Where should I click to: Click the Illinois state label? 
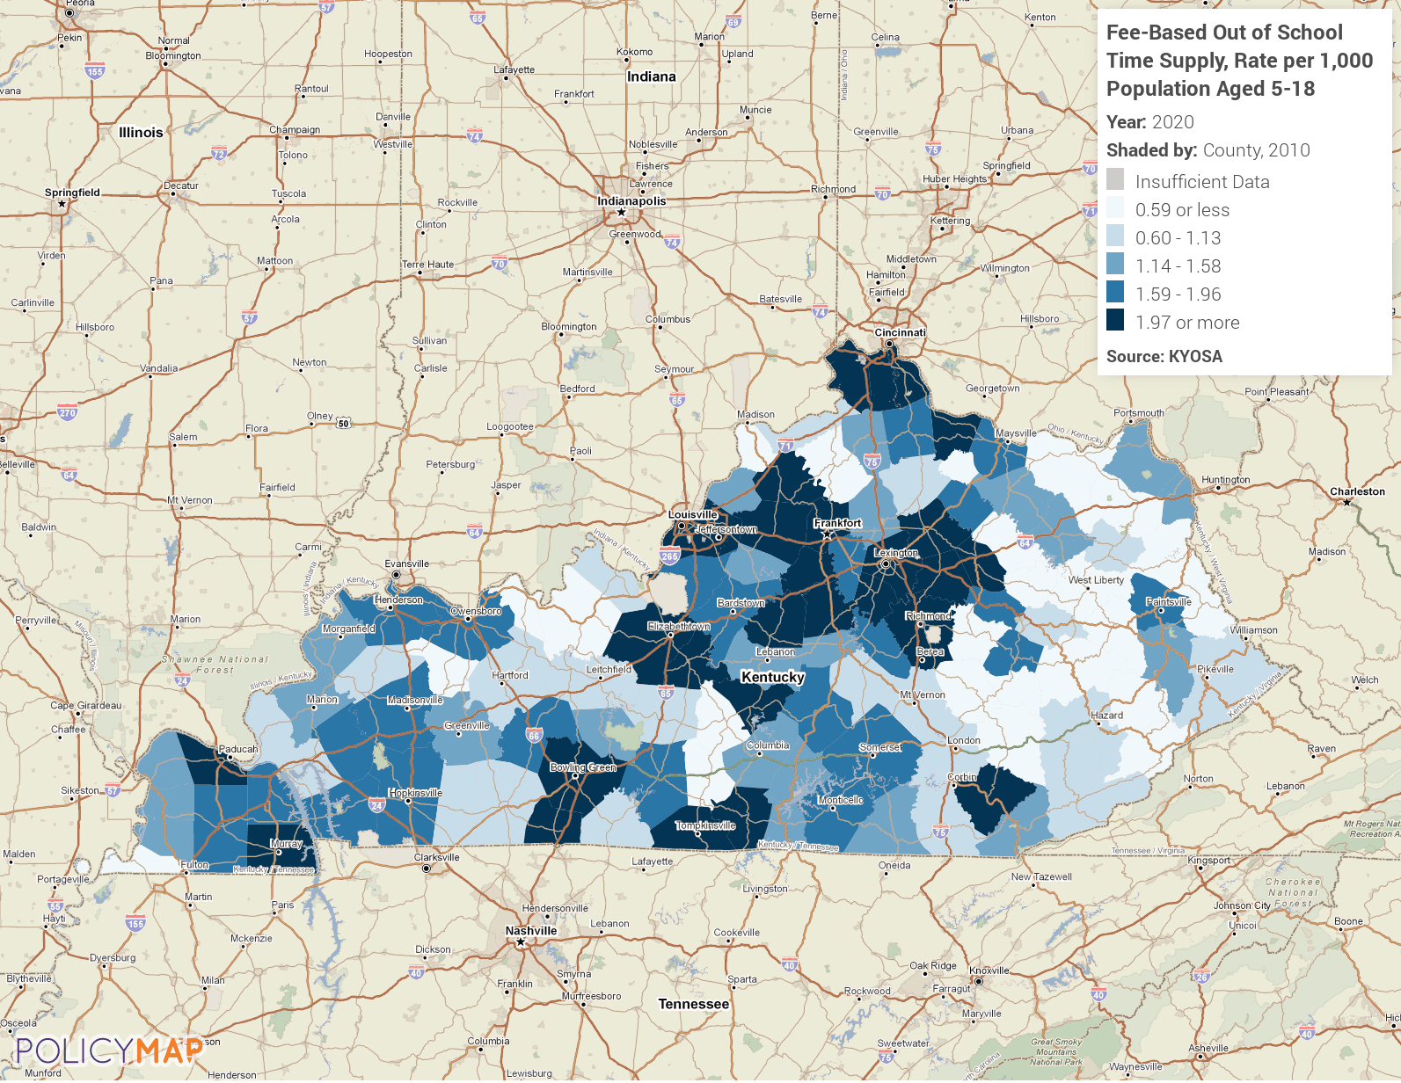pyautogui.click(x=141, y=133)
